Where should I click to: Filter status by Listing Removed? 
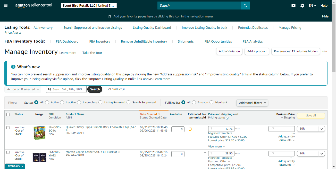click(100, 102)
